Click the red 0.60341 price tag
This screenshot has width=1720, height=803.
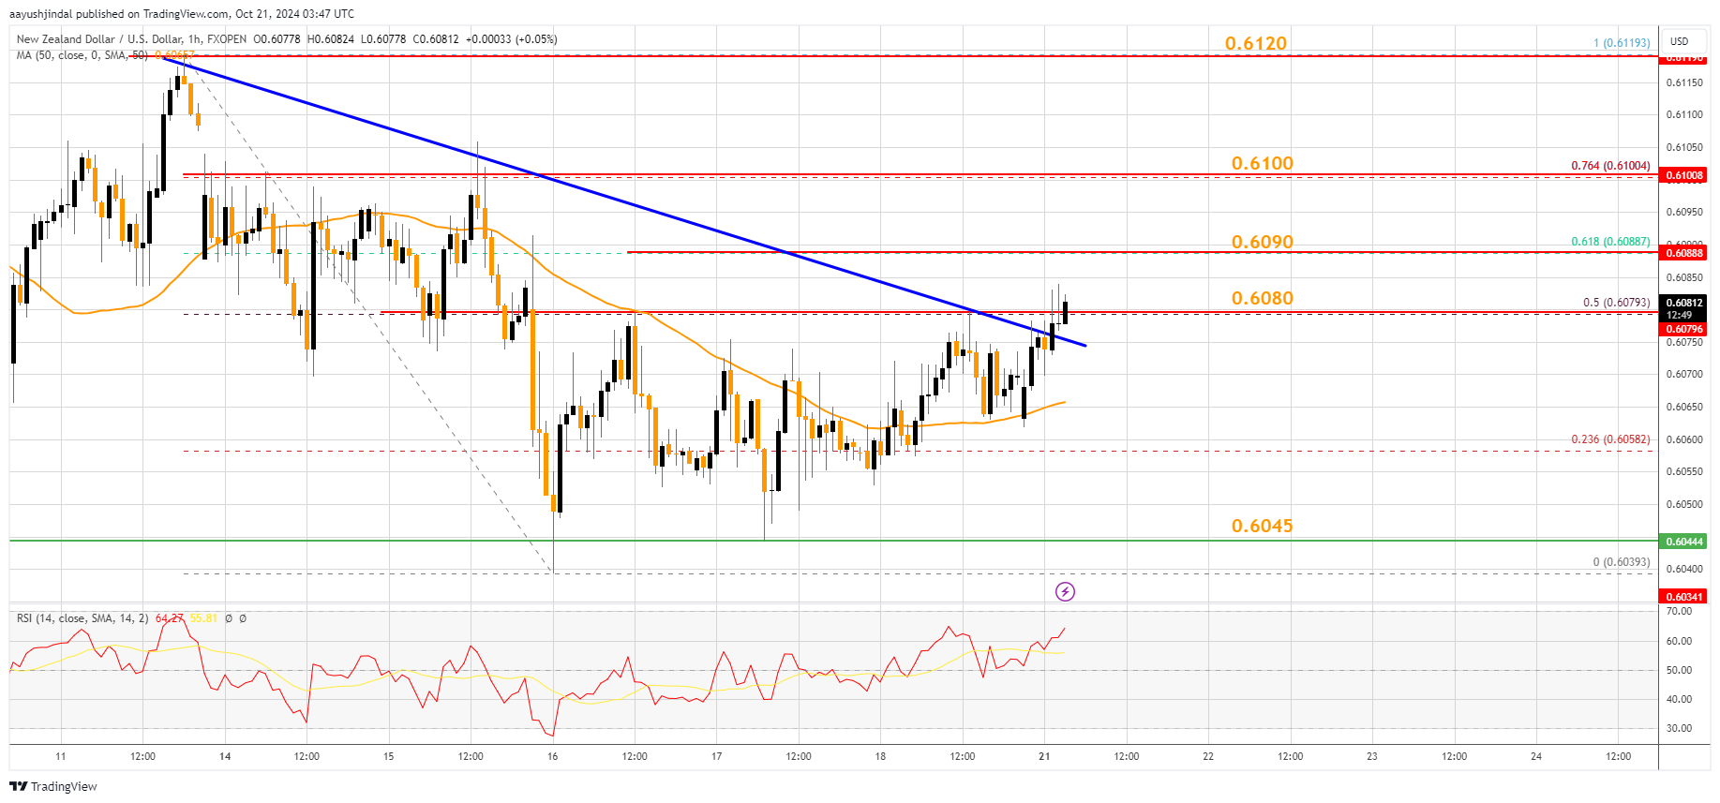1684,597
